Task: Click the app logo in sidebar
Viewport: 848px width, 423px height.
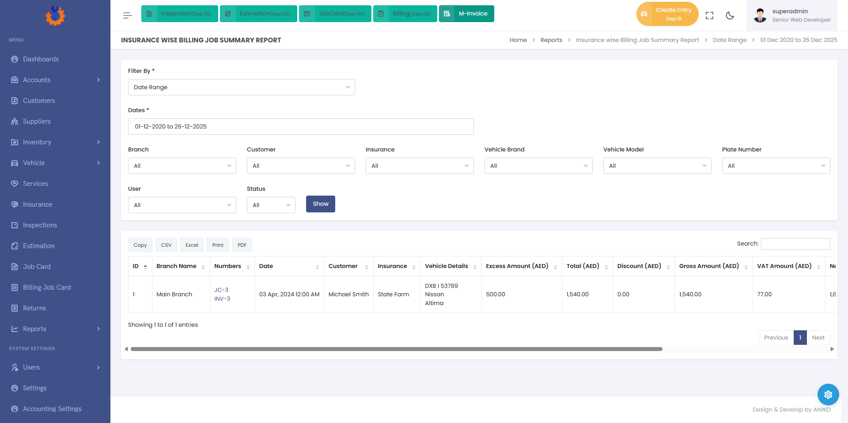Action: click(x=55, y=15)
